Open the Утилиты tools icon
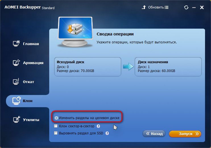The width and height of the screenshot is (211, 148). pos(17,119)
